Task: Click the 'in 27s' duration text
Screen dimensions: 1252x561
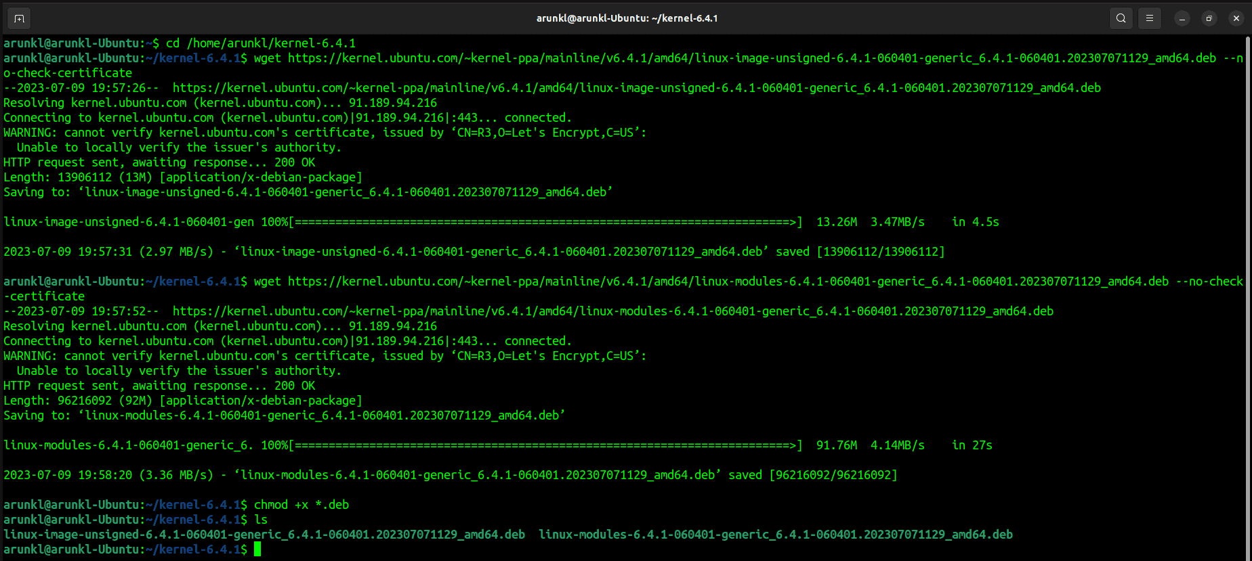Action: tap(972, 445)
